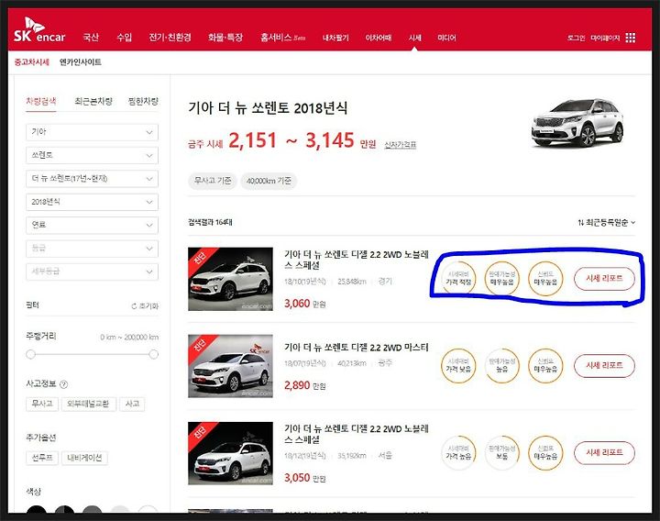Open the 미디어 menu

(446, 38)
